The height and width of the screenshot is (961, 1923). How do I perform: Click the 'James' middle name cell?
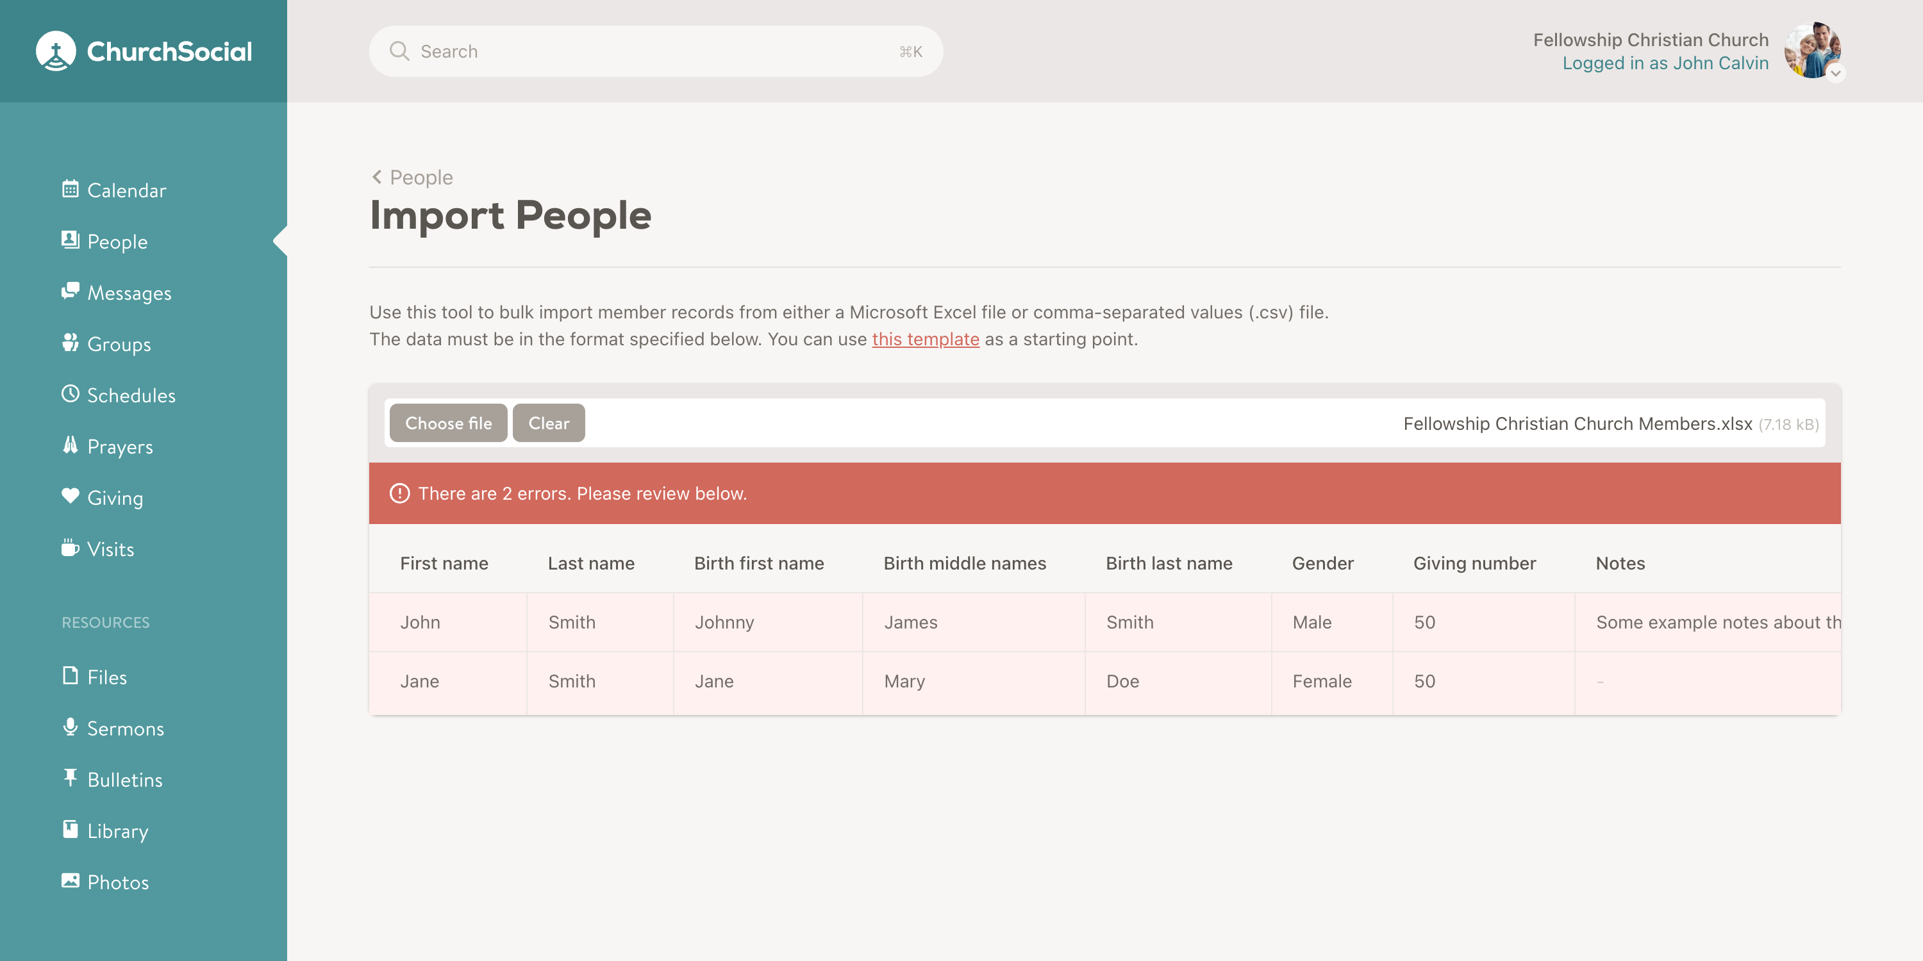[x=974, y=622]
